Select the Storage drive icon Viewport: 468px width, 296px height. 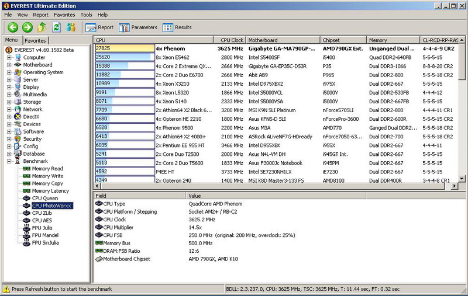pyautogui.click(x=18, y=102)
